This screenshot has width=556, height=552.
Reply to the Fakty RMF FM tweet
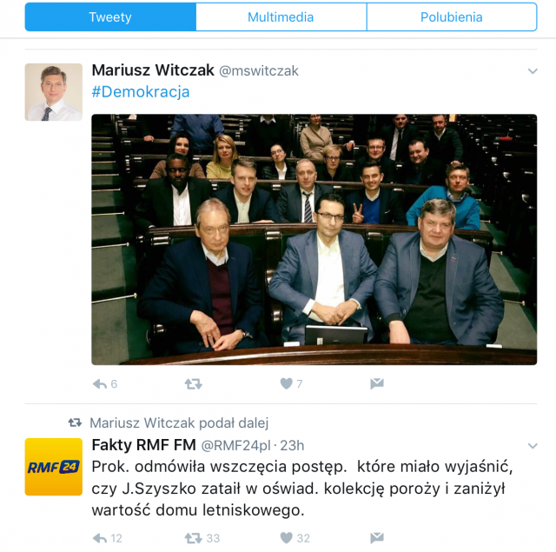click(100, 538)
